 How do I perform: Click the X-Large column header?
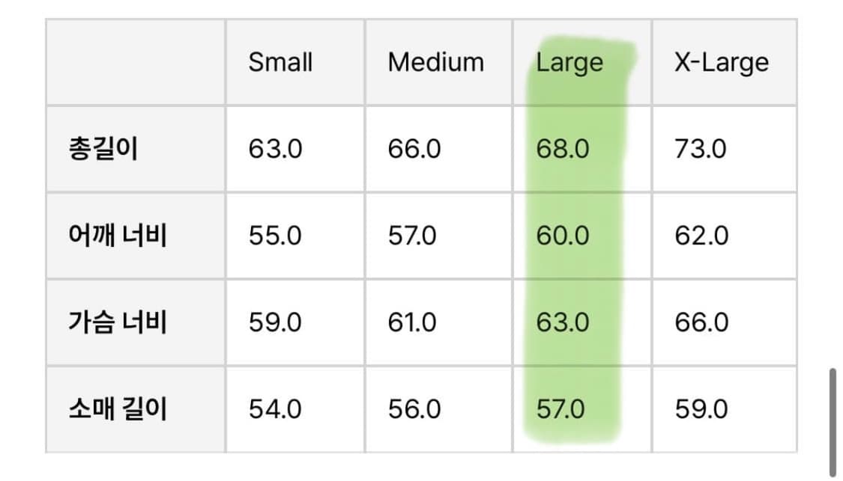point(721,62)
